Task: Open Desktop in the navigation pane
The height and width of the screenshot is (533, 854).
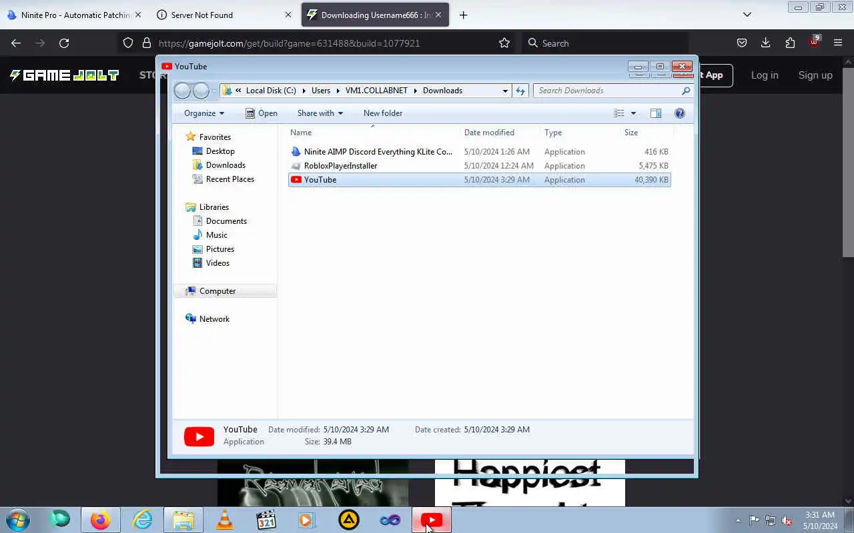Action: tap(220, 151)
